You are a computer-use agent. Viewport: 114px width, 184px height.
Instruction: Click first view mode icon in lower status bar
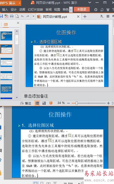[36, 183]
